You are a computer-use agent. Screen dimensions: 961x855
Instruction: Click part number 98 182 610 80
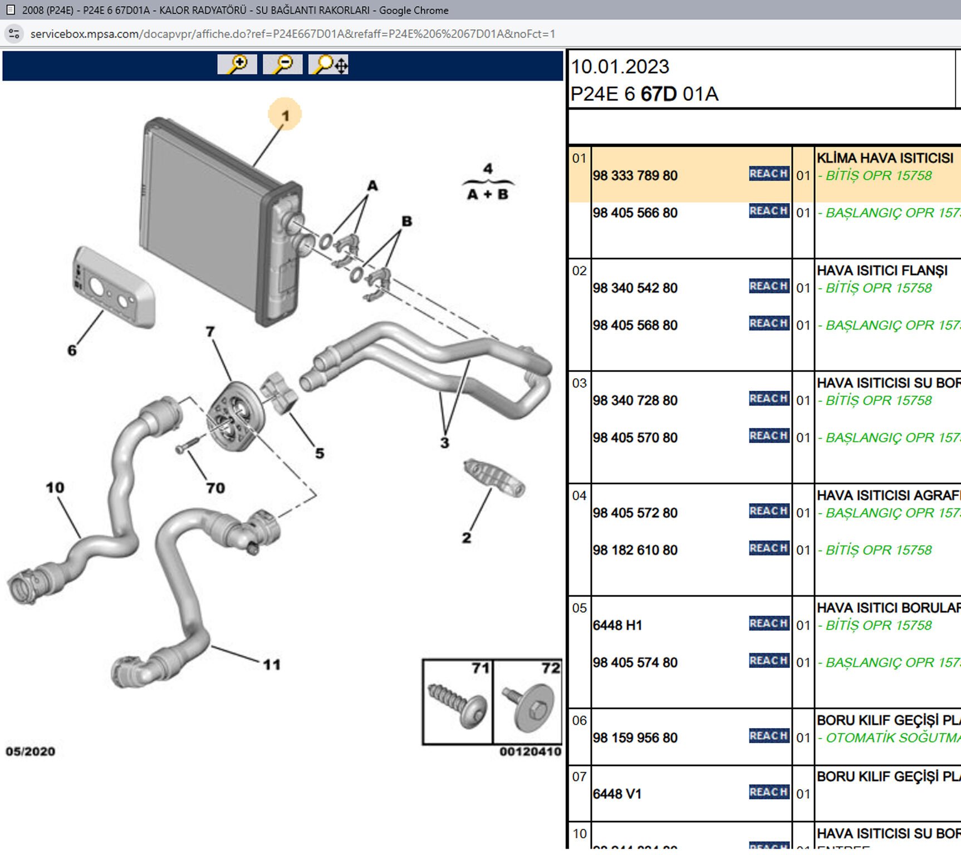pyautogui.click(x=635, y=551)
